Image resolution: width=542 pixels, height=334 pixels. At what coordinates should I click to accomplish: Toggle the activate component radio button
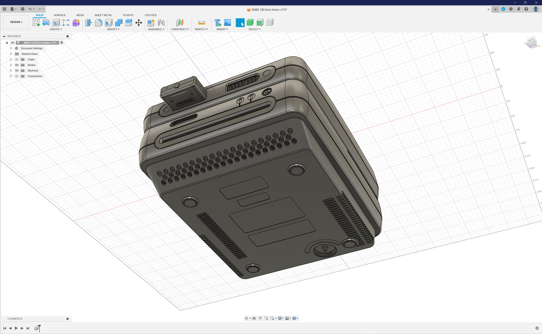(62, 43)
